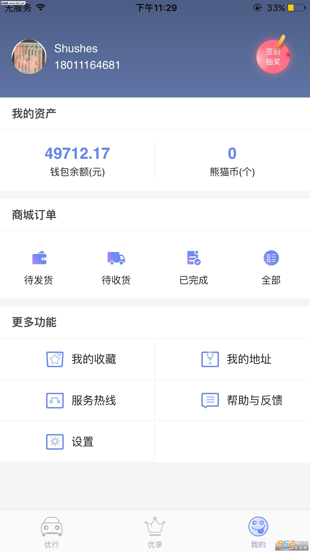Tap the 我的资产 section header

coord(34,113)
